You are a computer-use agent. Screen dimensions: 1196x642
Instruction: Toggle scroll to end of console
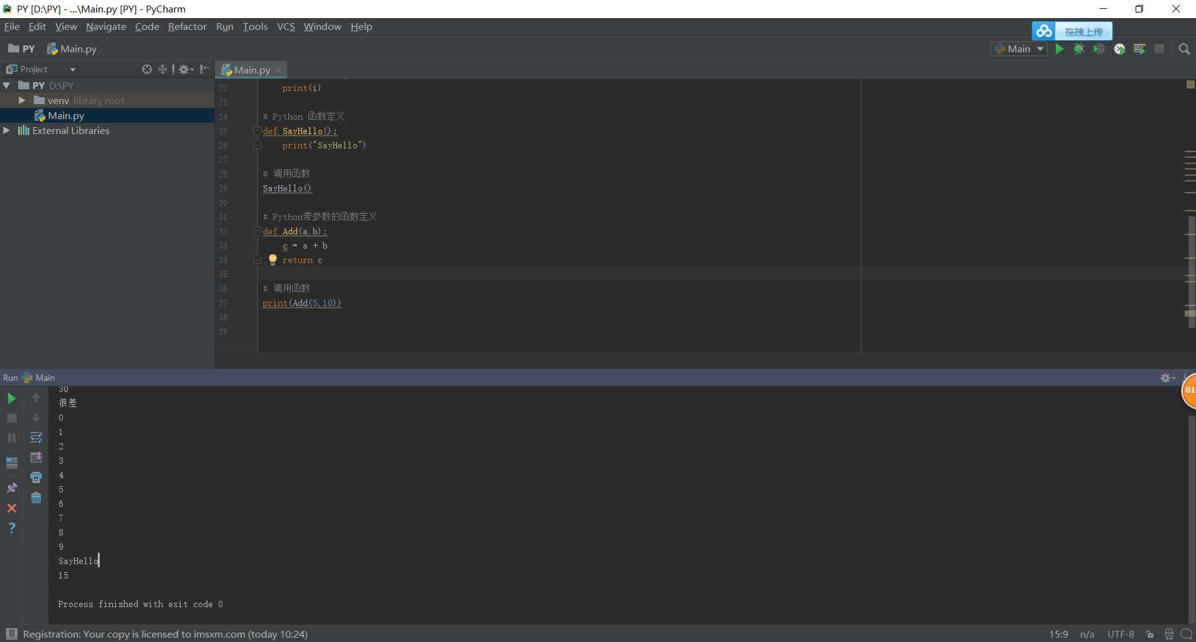36,458
